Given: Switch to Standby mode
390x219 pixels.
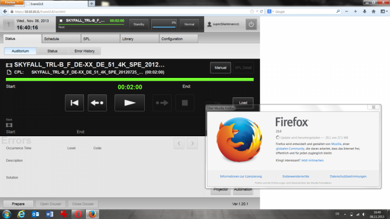Looking at the screenshot, I should tap(138, 24).
